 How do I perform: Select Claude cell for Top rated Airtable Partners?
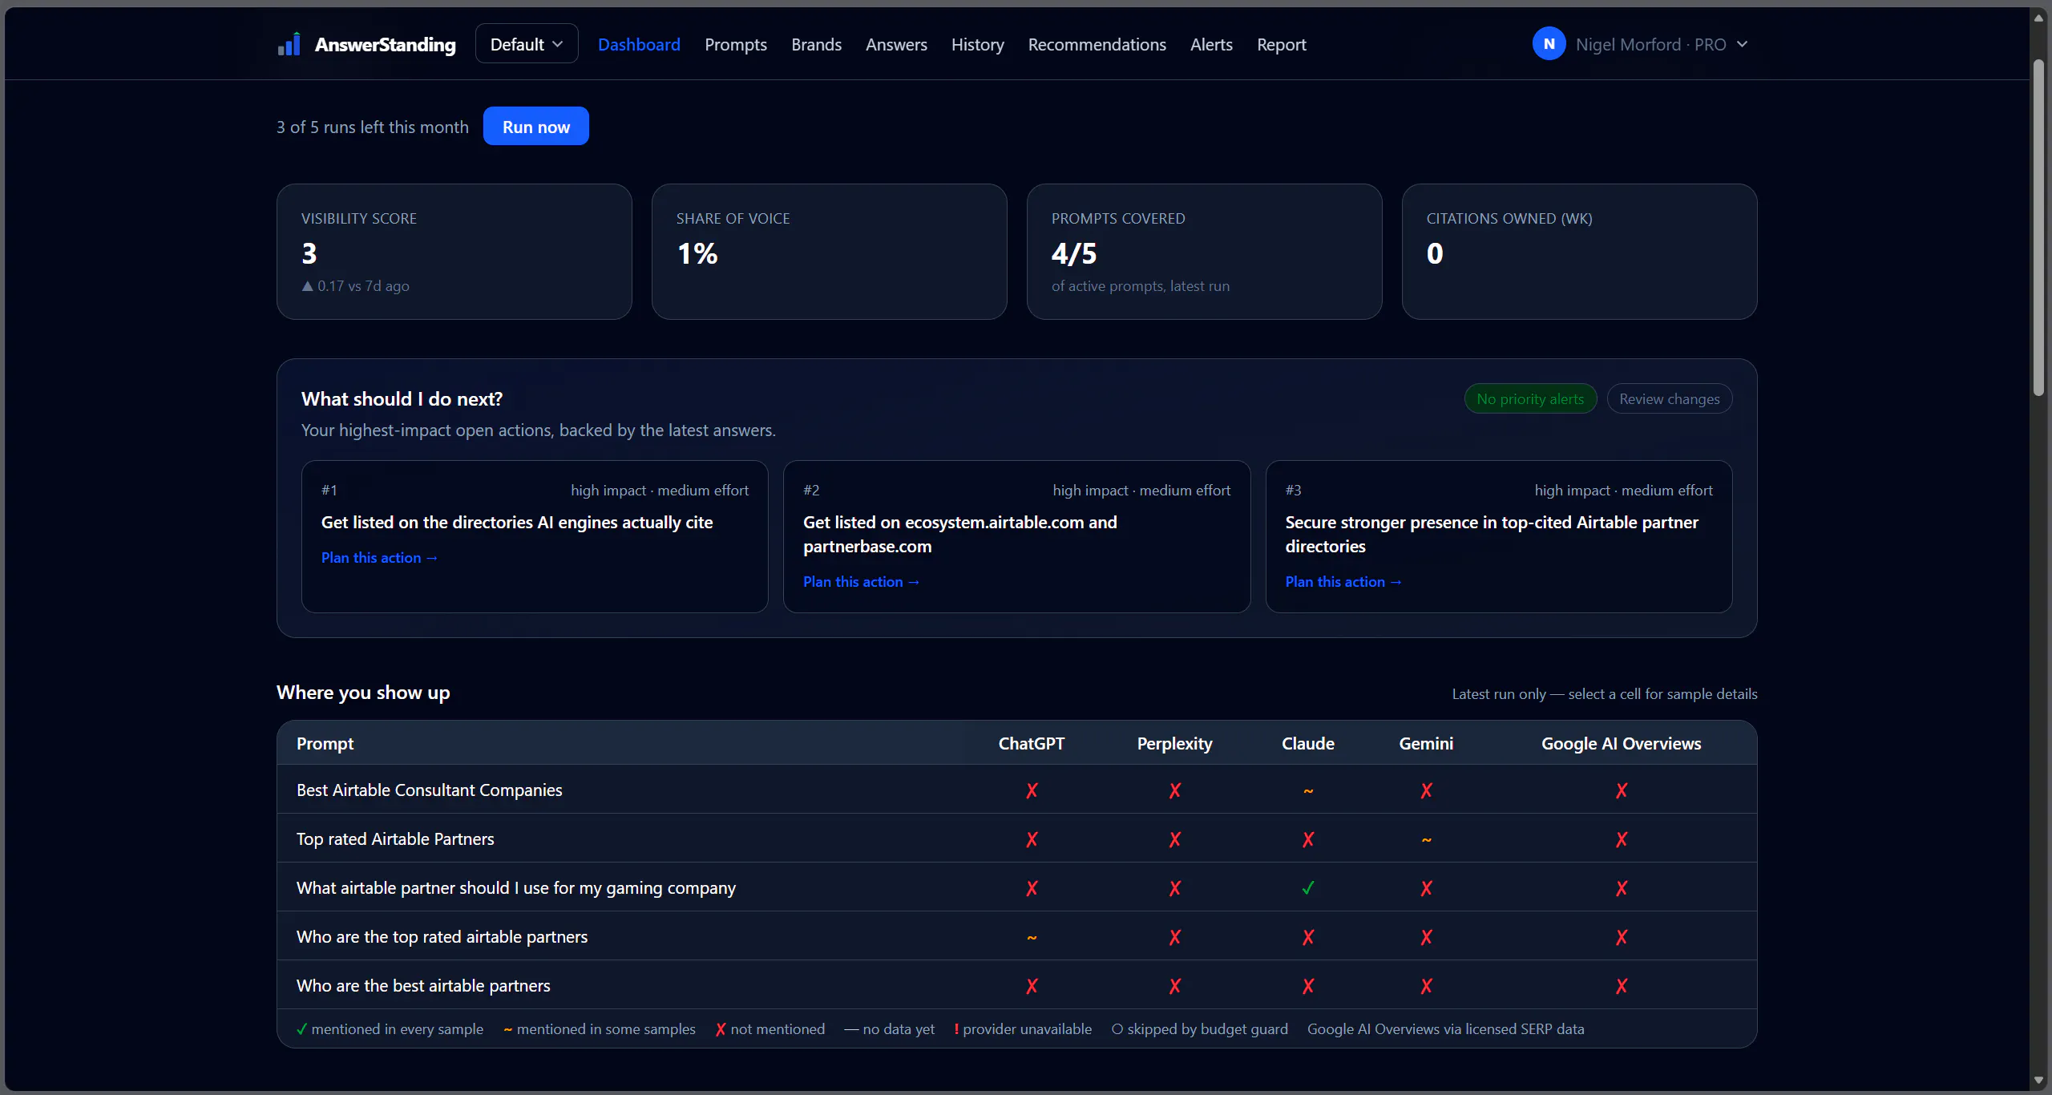[1308, 839]
